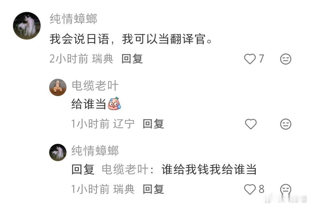Like the comment about speaking Japanese
This screenshot has width=310, height=206.
[x=250, y=59]
